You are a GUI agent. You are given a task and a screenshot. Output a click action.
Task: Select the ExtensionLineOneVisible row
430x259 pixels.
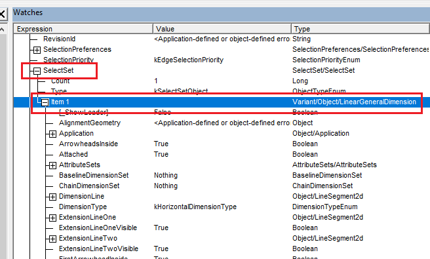pyautogui.click(x=222, y=228)
